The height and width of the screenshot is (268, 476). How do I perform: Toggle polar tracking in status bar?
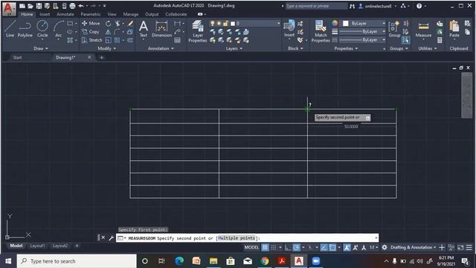coord(296,247)
